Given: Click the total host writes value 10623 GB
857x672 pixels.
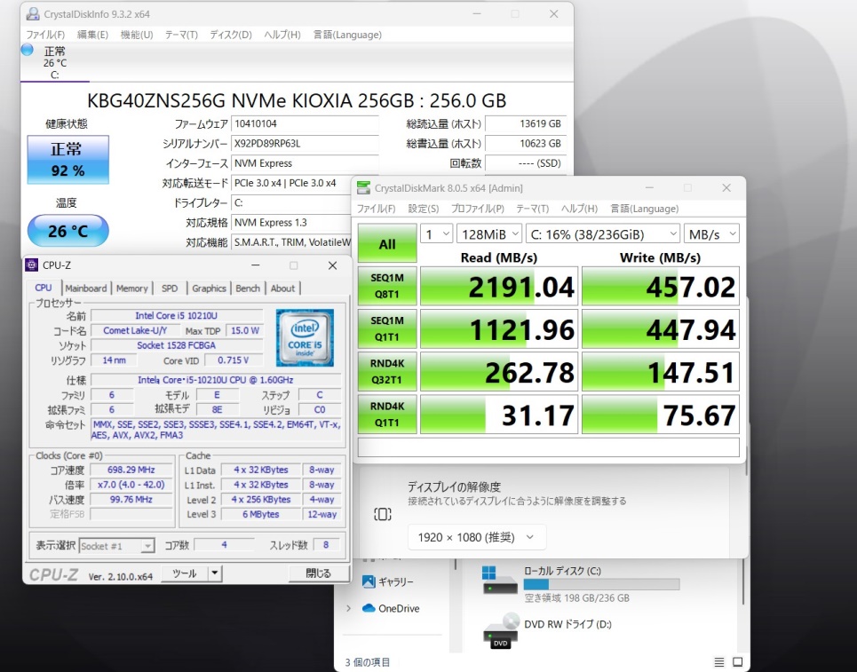Looking at the screenshot, I should (x=526, y=144).
